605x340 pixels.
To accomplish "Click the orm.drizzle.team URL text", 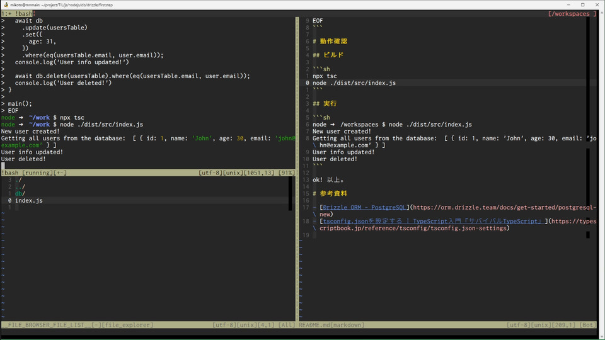I will click(x=505, y=207).
